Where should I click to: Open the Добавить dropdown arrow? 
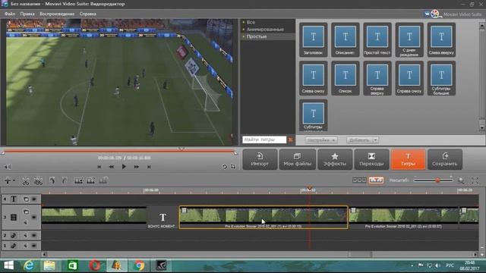coord(375,140)
